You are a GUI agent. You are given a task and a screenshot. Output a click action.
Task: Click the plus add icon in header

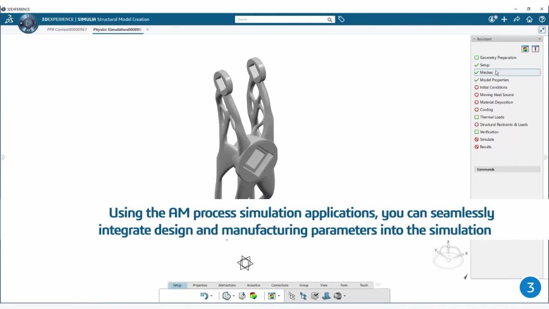click(x=504, y=19)
